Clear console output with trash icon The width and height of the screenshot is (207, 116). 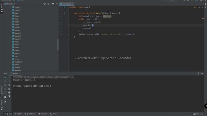[x=9, y=96]
